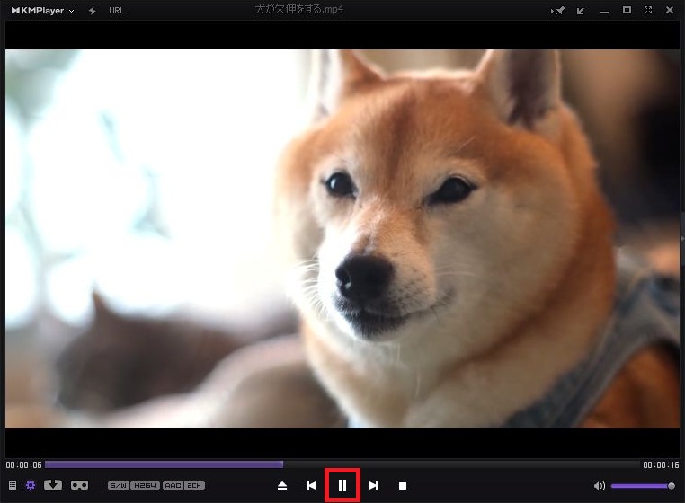The image size is (685, 503).
Task: Skip to the next track
Action: point(373,486)
